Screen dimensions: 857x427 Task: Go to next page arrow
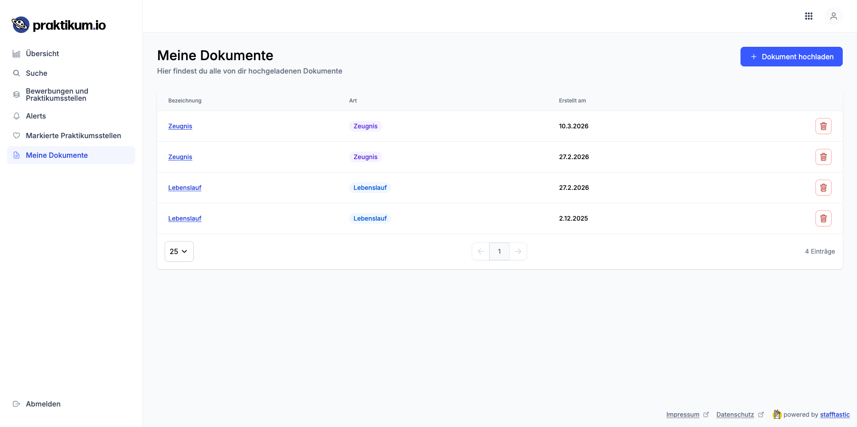(518, 251)
